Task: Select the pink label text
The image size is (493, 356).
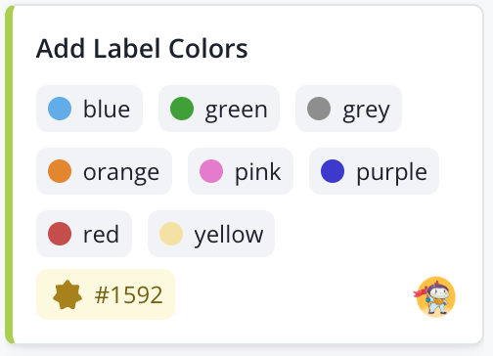Action: point(258,172)
